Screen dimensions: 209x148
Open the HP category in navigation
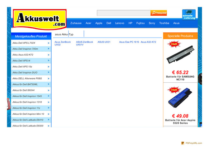pyautogui.click(x=130, y=23)
